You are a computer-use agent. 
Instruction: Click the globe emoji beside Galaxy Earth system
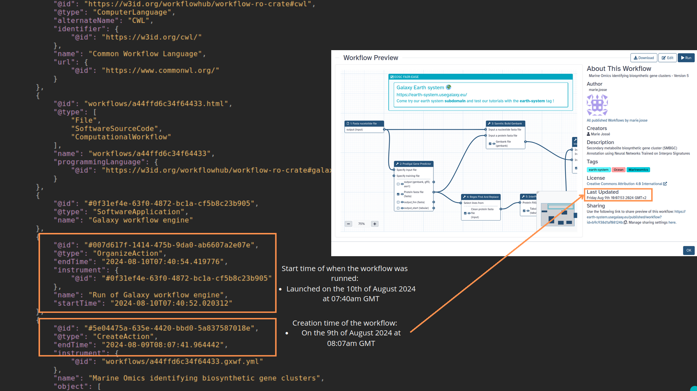click(x=449, y=87)
